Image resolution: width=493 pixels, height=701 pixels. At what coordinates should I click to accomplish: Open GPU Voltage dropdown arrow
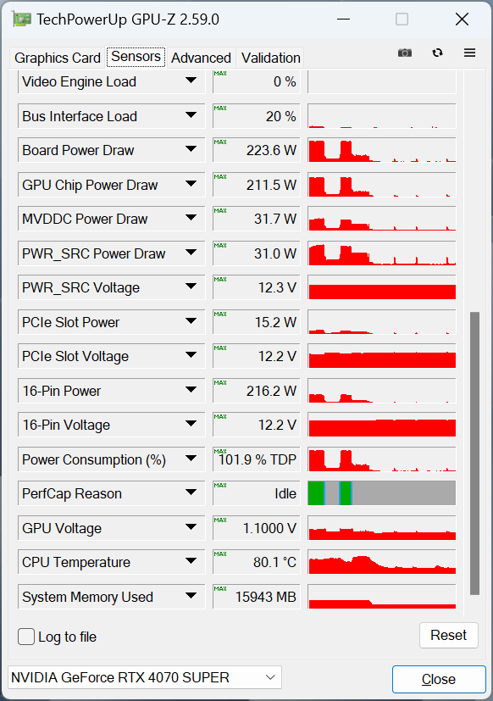(x=191, y=526)
